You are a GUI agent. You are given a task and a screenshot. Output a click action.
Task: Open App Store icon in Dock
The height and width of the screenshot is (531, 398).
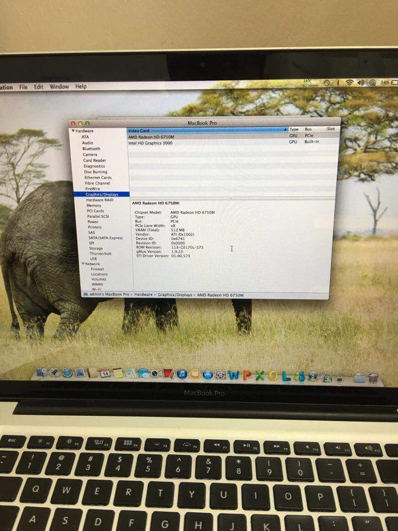point(207,374)
